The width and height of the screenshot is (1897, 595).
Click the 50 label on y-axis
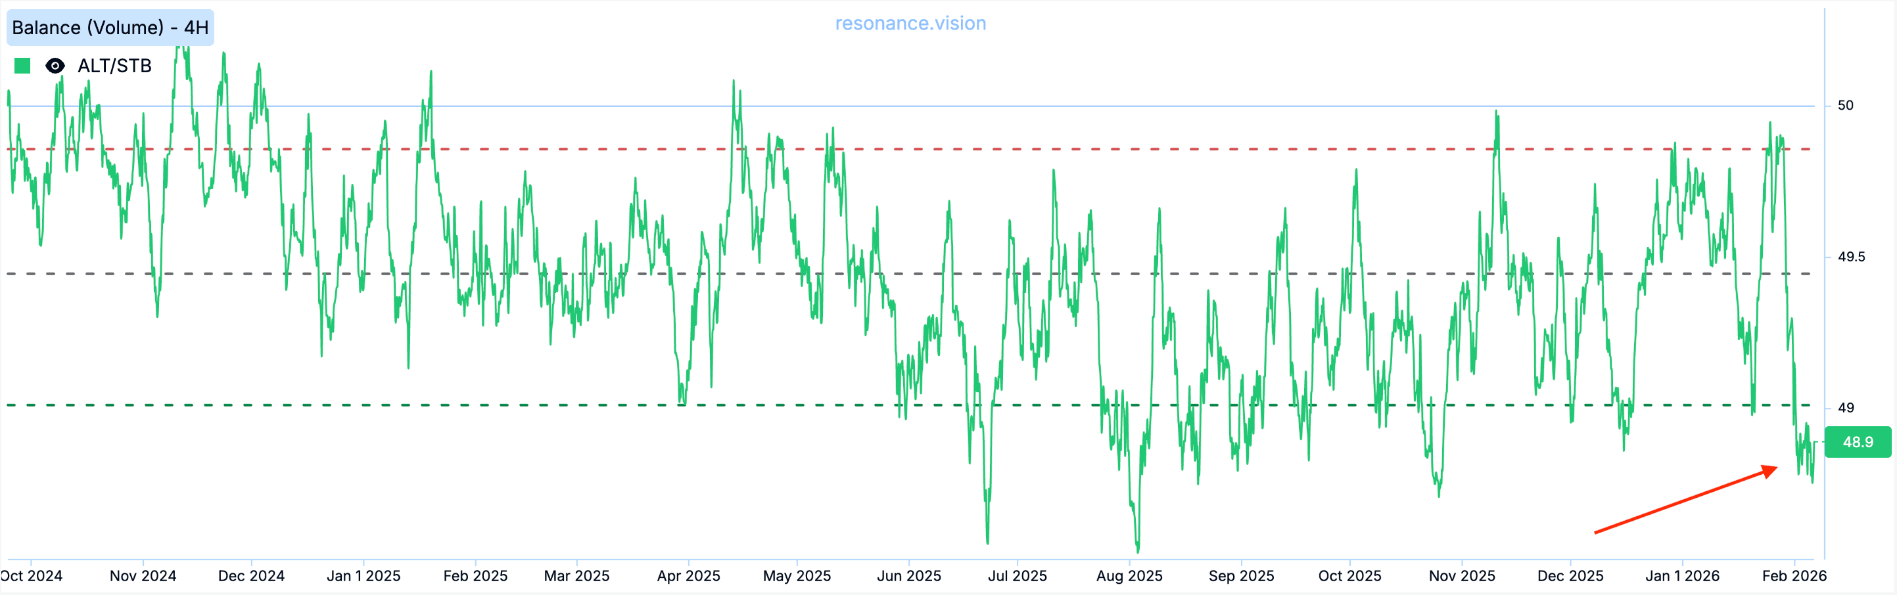1844,106
